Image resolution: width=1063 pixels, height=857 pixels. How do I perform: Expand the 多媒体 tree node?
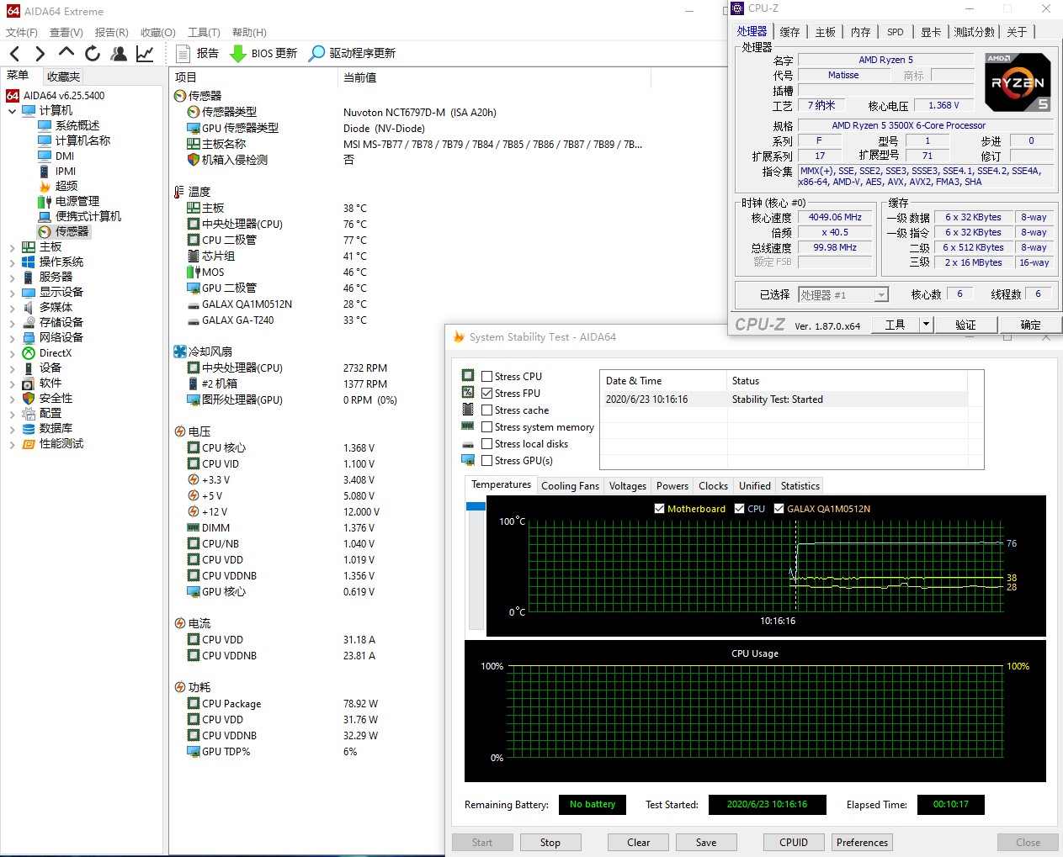click(12, 308)
